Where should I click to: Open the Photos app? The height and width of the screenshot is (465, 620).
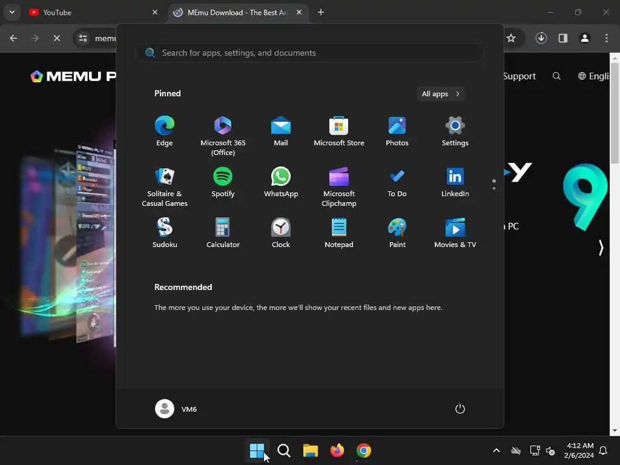(397, 131)
